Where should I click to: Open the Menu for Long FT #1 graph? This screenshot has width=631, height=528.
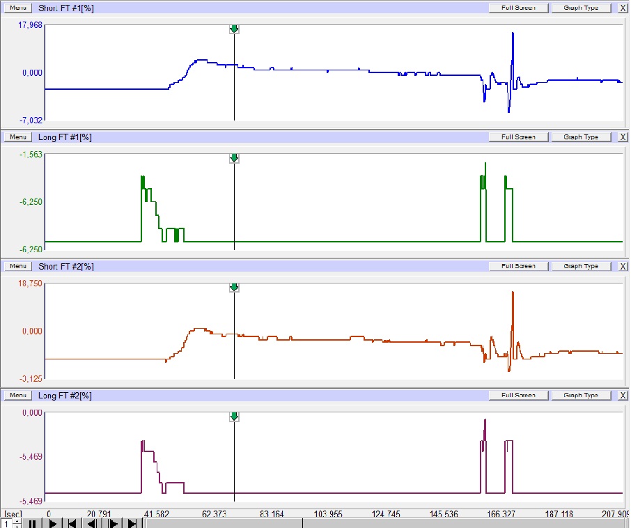(x=18, y=137)
